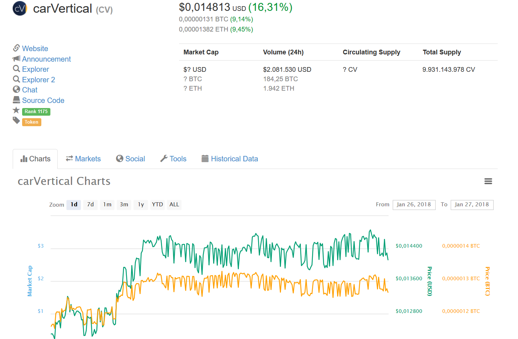This screenshot has height=339, width=518.
Task: Click inside the To date input field
Action: 472,204
